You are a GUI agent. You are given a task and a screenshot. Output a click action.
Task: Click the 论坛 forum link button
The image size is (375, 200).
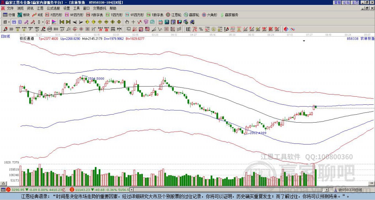pyautogui.click(x=346, y=3)
